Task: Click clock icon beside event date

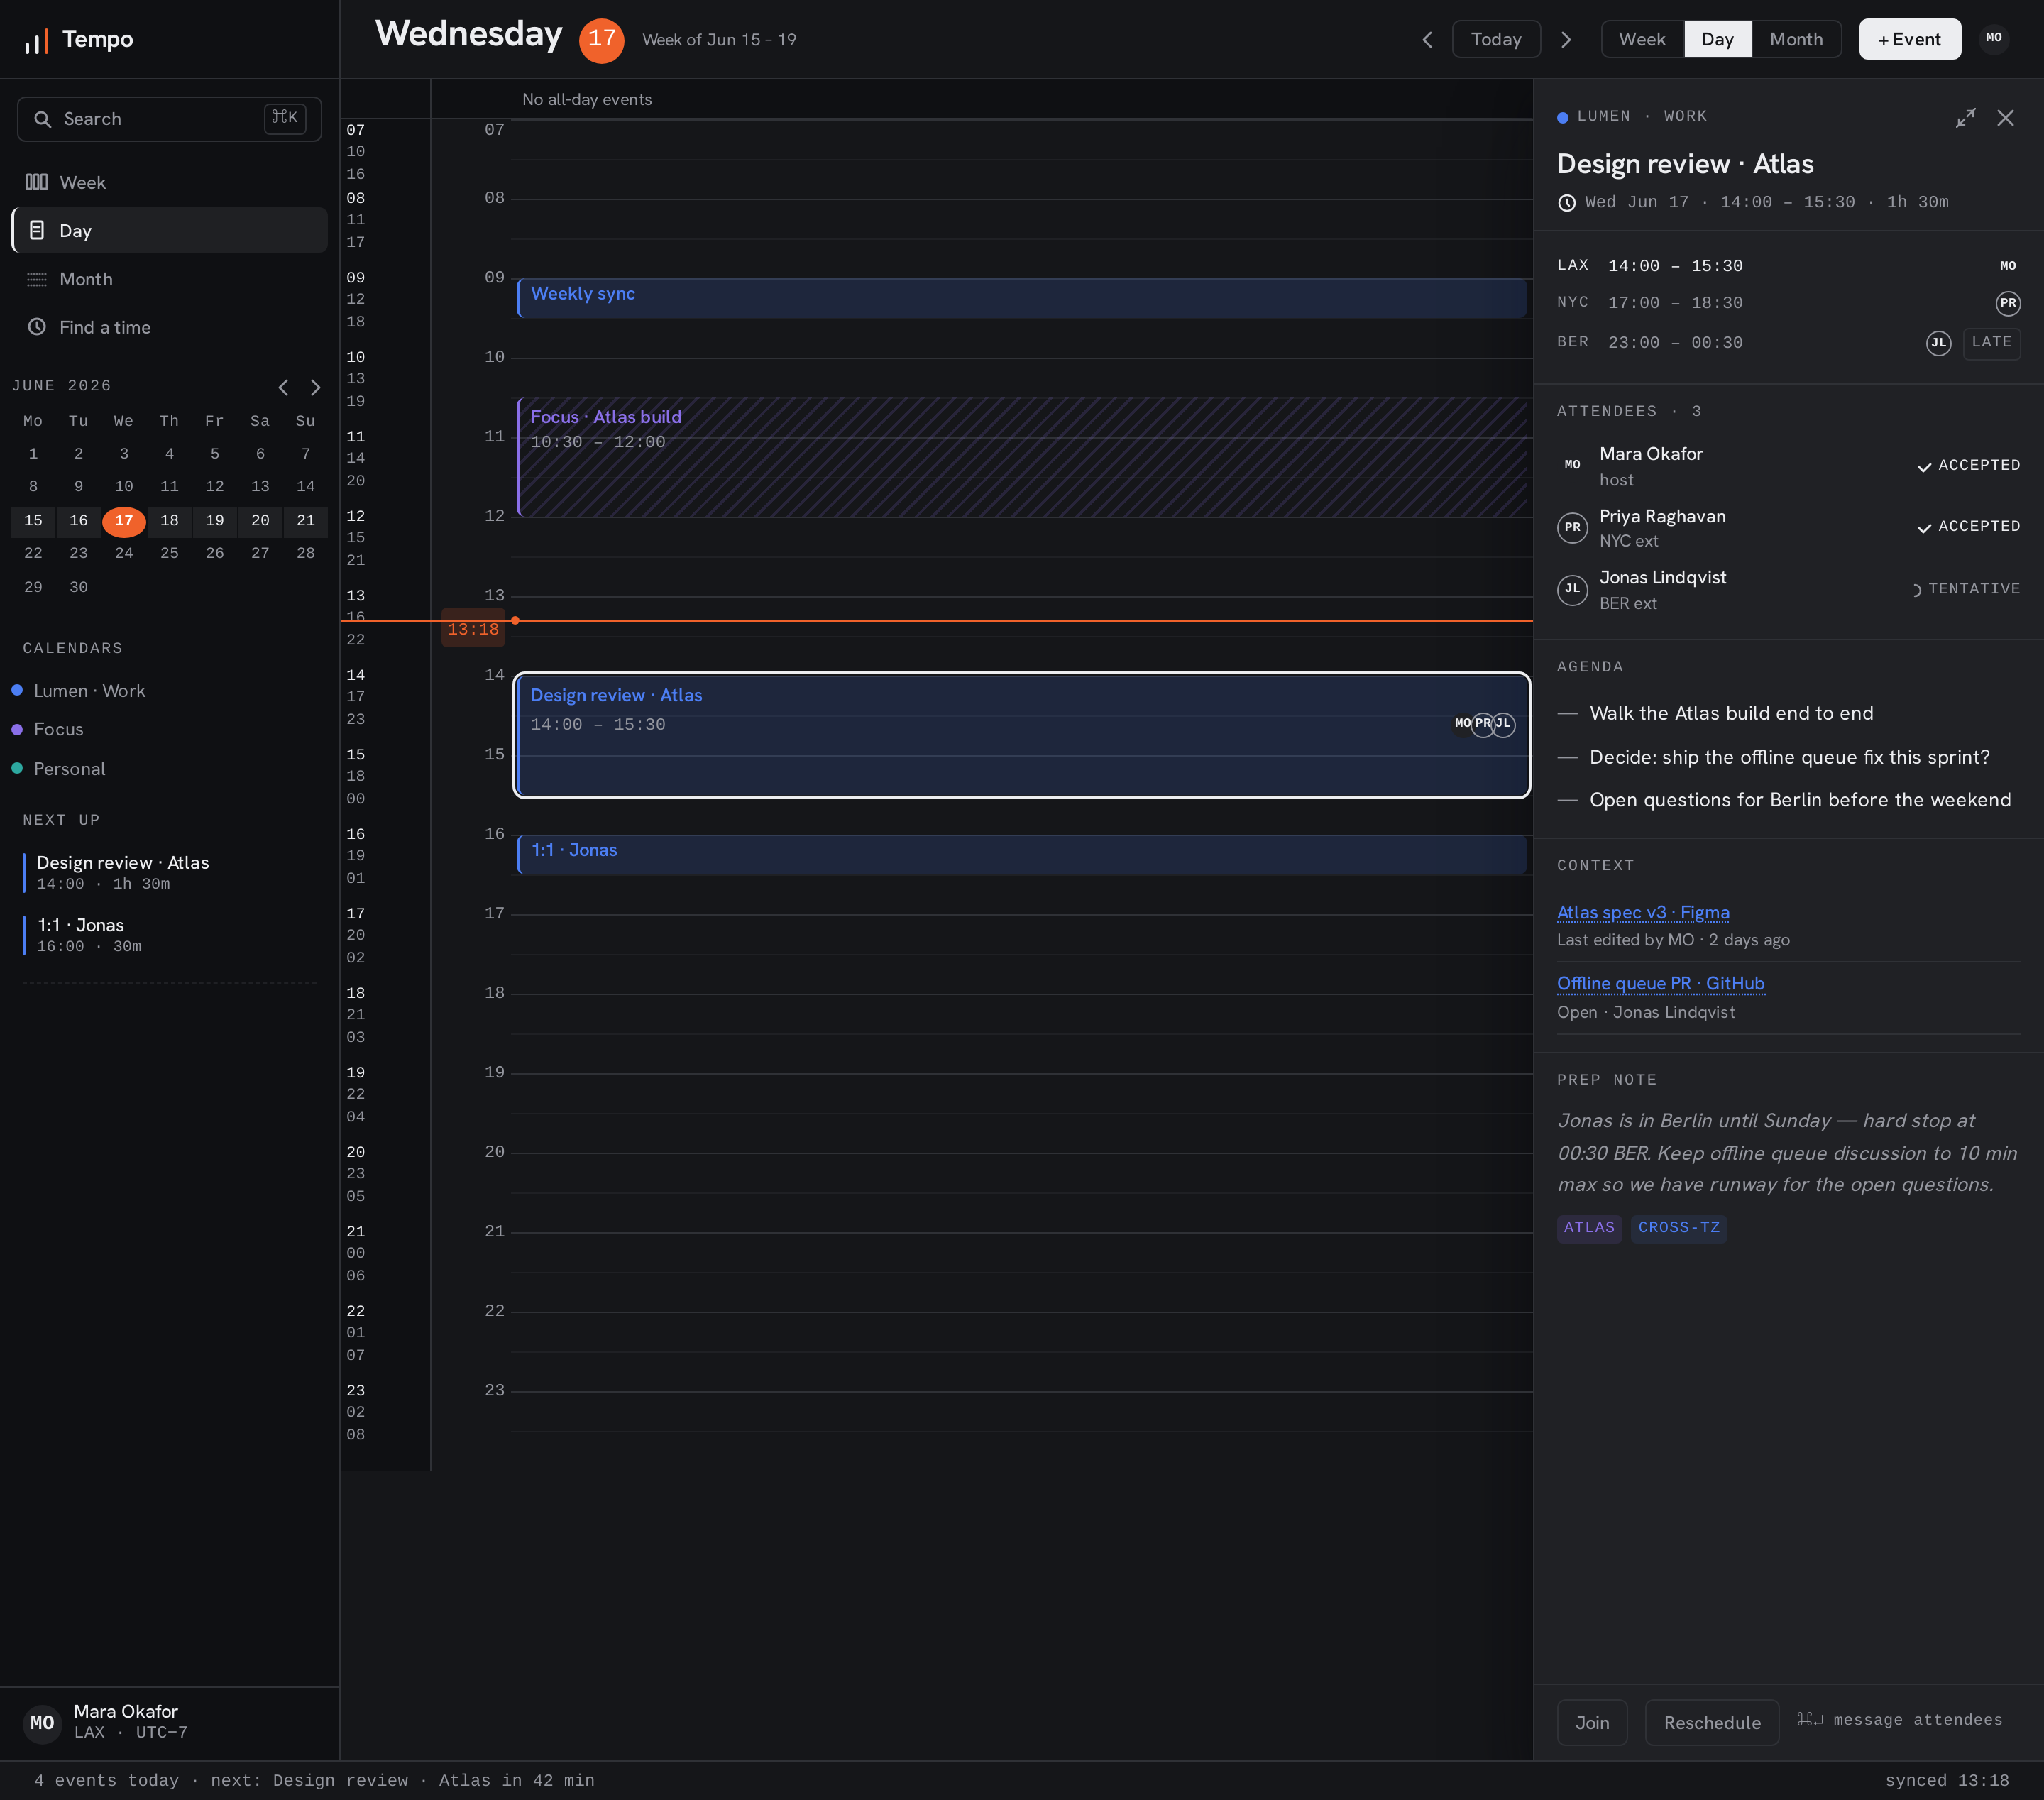Action: pos(1567,203)
